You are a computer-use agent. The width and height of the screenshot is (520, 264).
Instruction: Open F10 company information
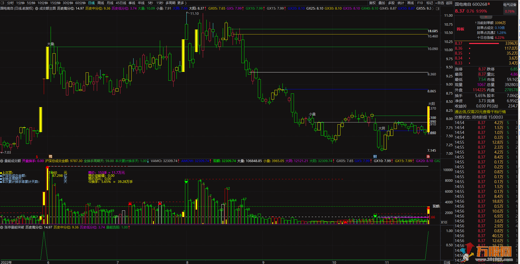(420, 3)
